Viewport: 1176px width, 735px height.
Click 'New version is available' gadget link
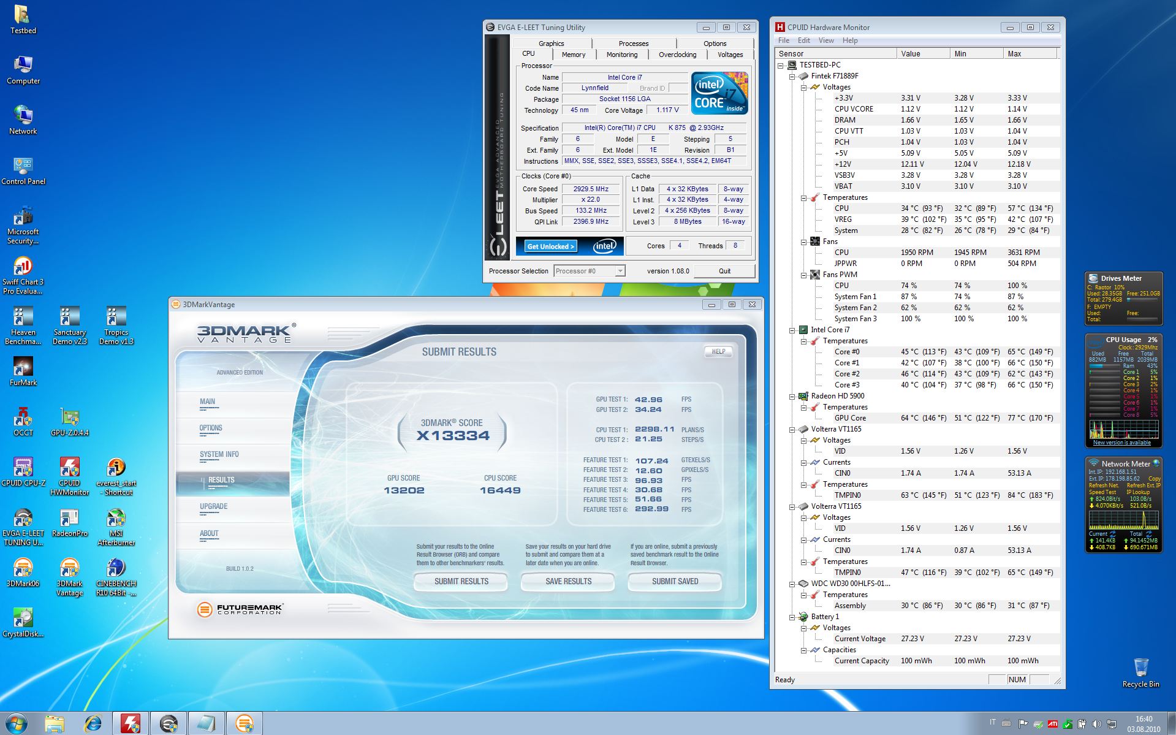coord(1121,443)
